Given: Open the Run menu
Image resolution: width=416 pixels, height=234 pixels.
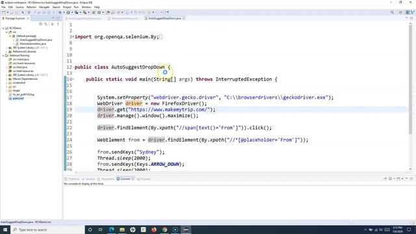Looking at the screenshot, I should coord(77,7).
